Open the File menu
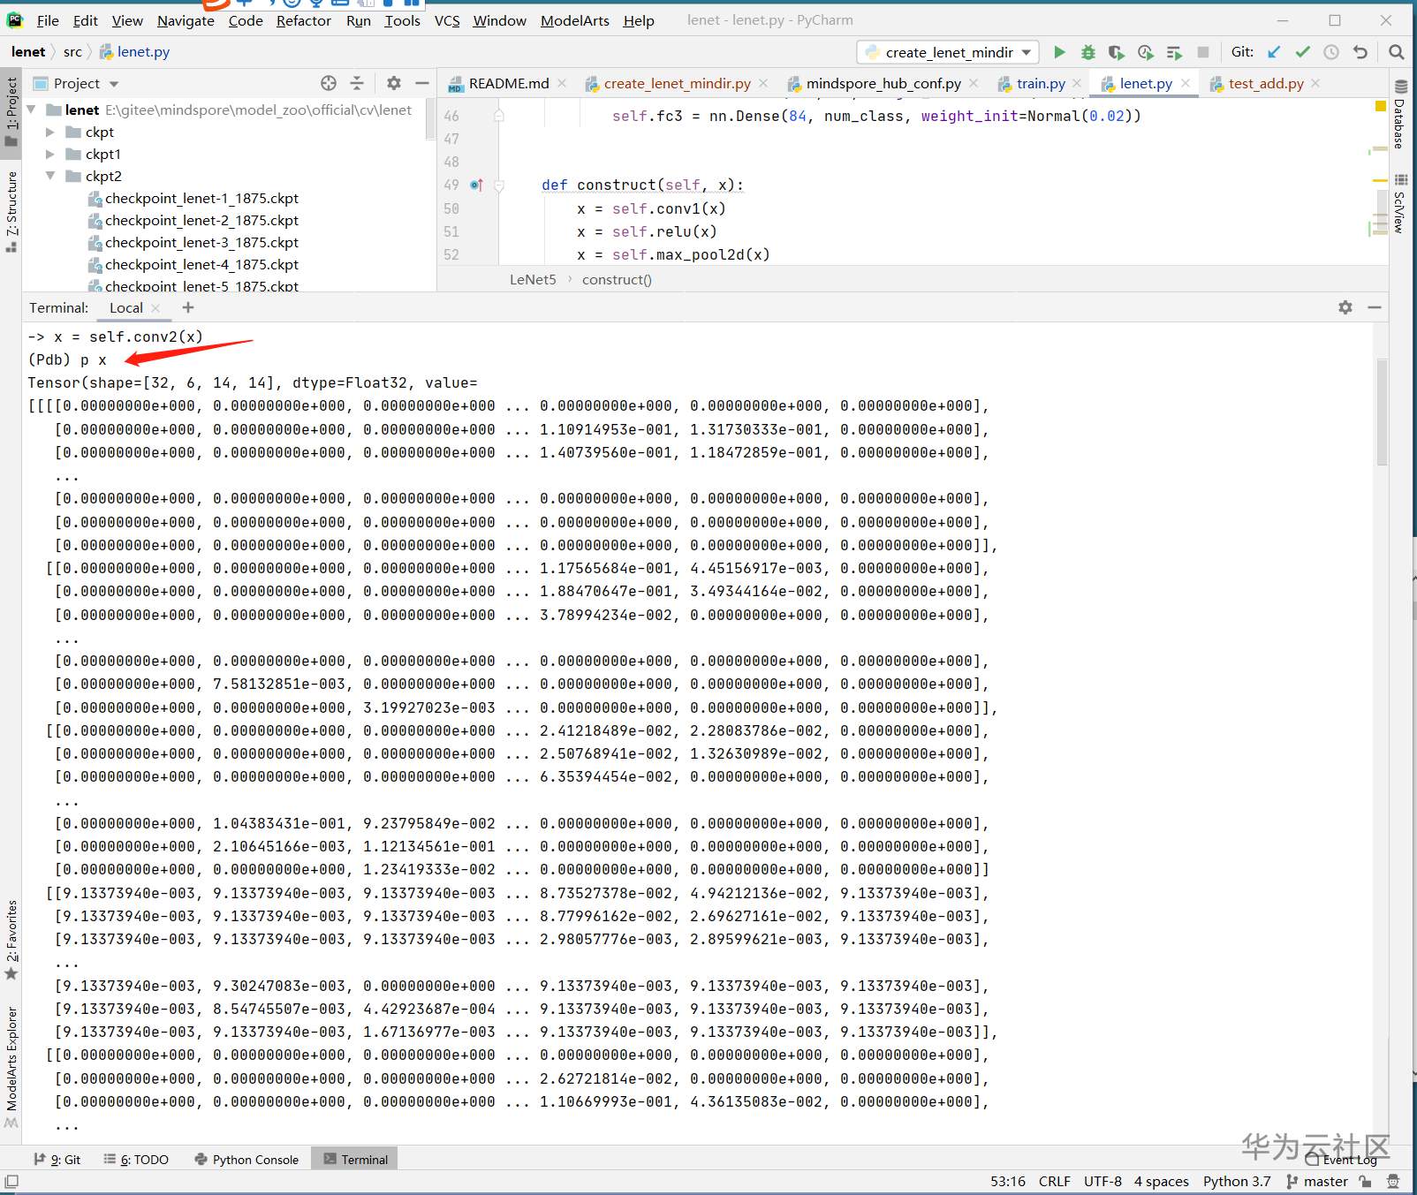 point(48,20)
